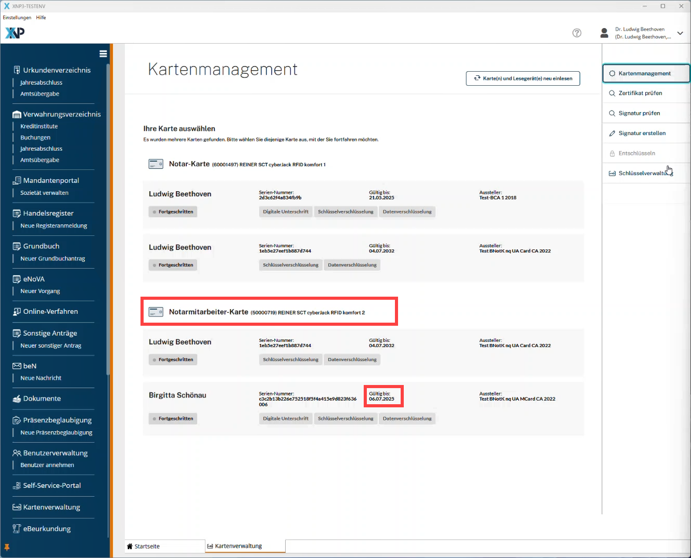The height and width of the screenshot is (558, 691).
Task: Open the Hilfe menu
Action: [41, 18]
